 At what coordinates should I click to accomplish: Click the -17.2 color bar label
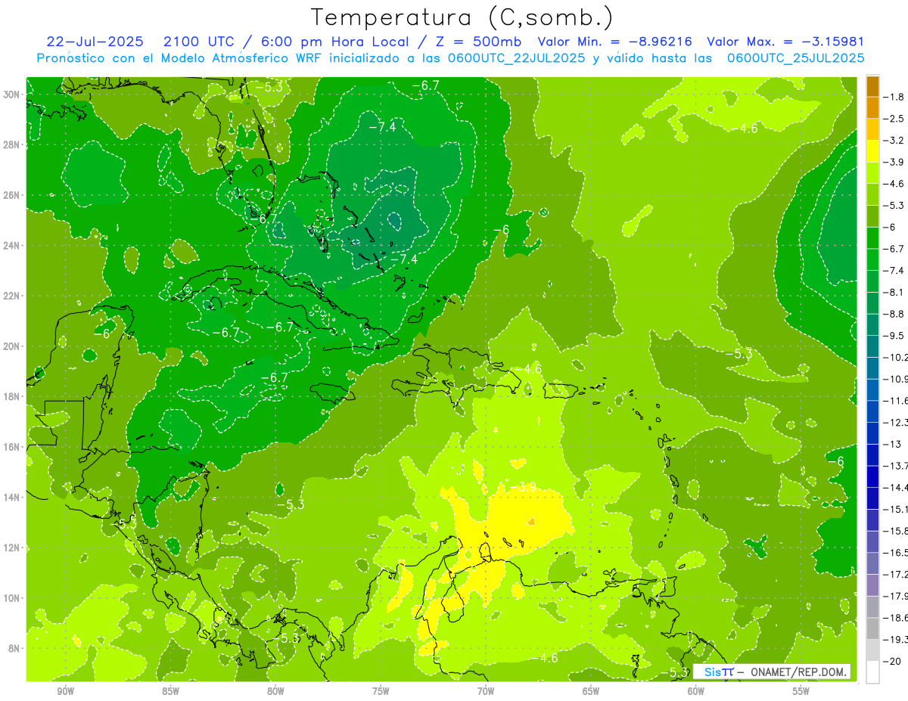click(x=895, y=574)
